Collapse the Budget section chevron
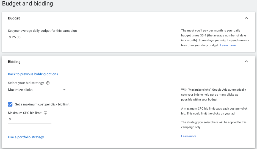This screenshot has width=257, height=149. tap(246, 18)
